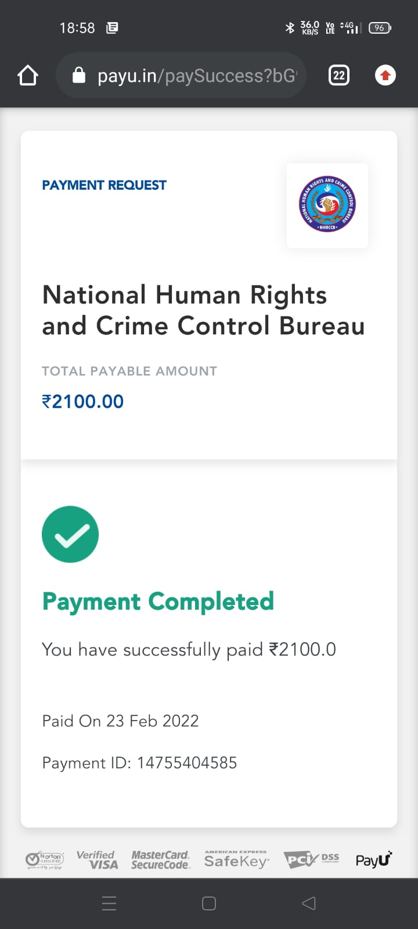
Task: Tap the green payment success checkmark
Action: pos(70,534)
